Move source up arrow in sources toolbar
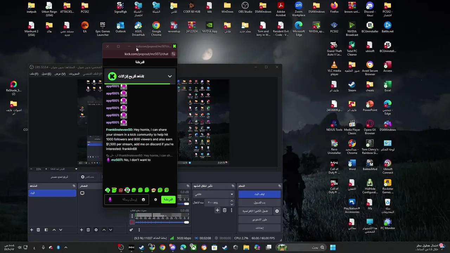The image size is (450, 253). click(x=104, y=230)
